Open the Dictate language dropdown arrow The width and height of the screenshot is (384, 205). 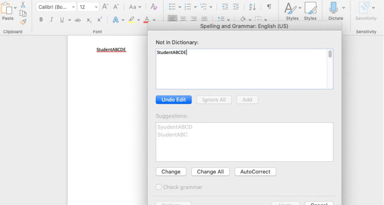pyautogui.click(x=344, y=8)
